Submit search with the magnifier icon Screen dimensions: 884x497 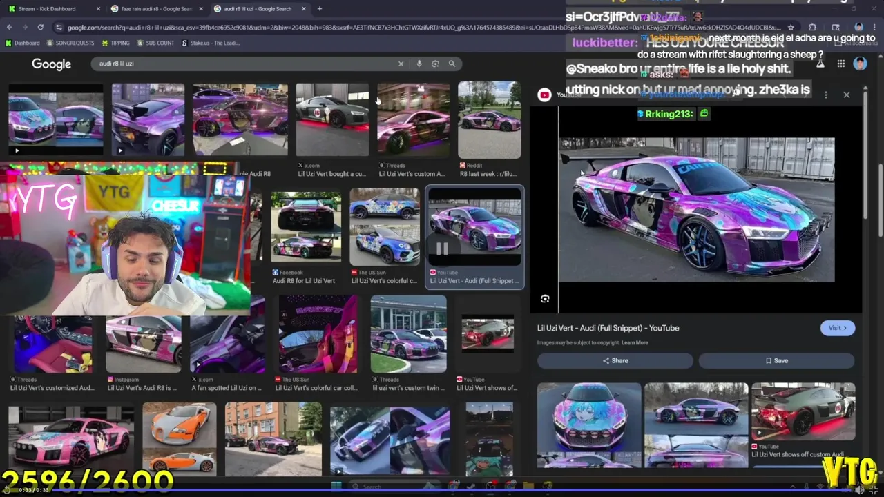452,64
